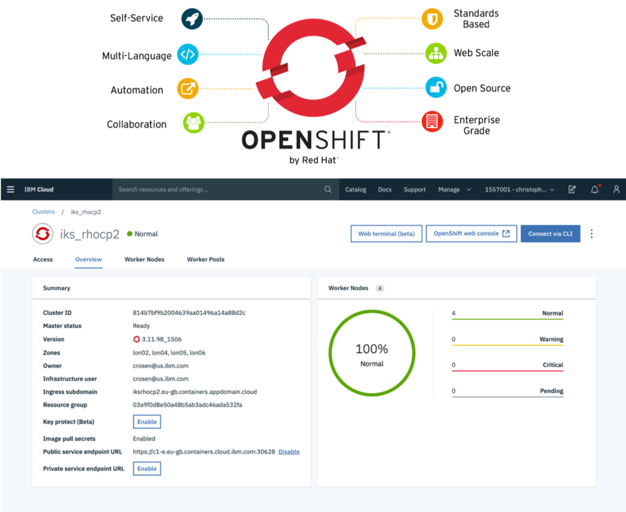Open the OpenShift web console button
This screenshot has width=626, height=512.
pyautogui.click(x=471, y=234)
